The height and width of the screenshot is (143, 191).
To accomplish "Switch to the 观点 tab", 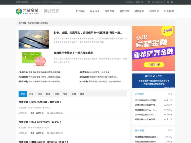I will pyautogui.click(x=40, y=94).
